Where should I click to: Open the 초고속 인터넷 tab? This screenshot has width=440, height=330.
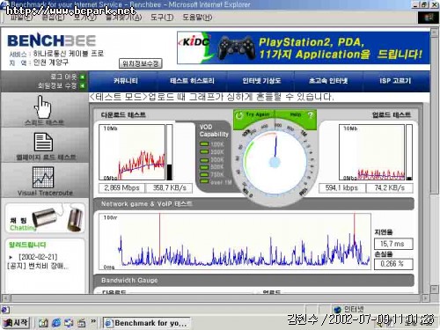(328, 81)
